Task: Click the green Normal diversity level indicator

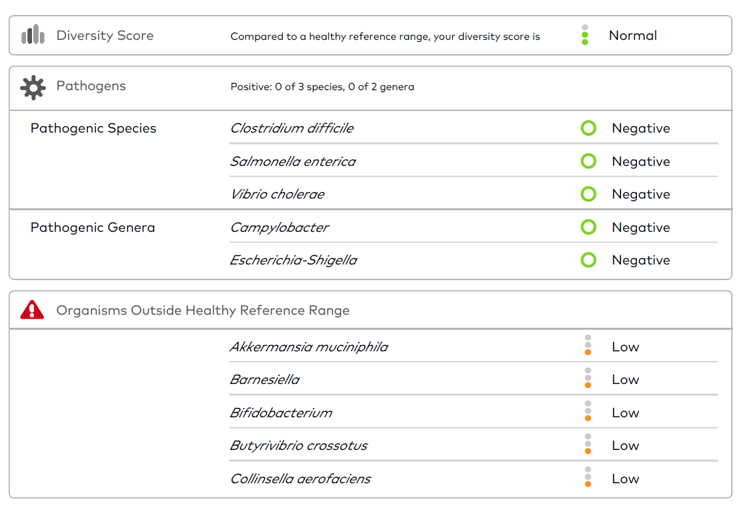Action: point(585,35)
